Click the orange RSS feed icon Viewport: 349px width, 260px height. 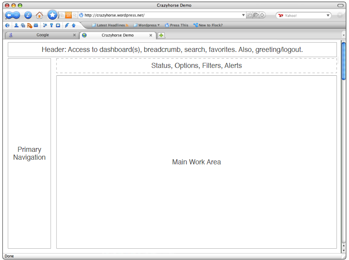68,15
